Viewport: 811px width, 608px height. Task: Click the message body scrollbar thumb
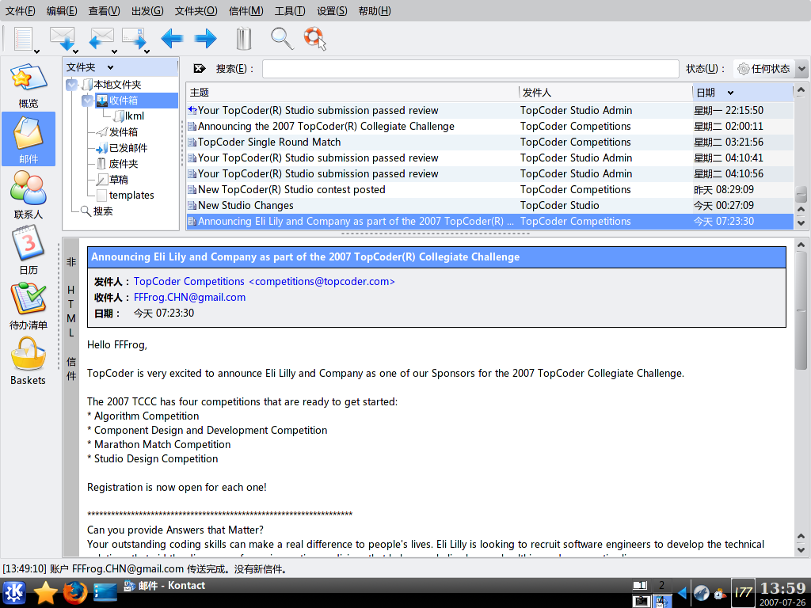pyautogui.click(x=801, y=310)
